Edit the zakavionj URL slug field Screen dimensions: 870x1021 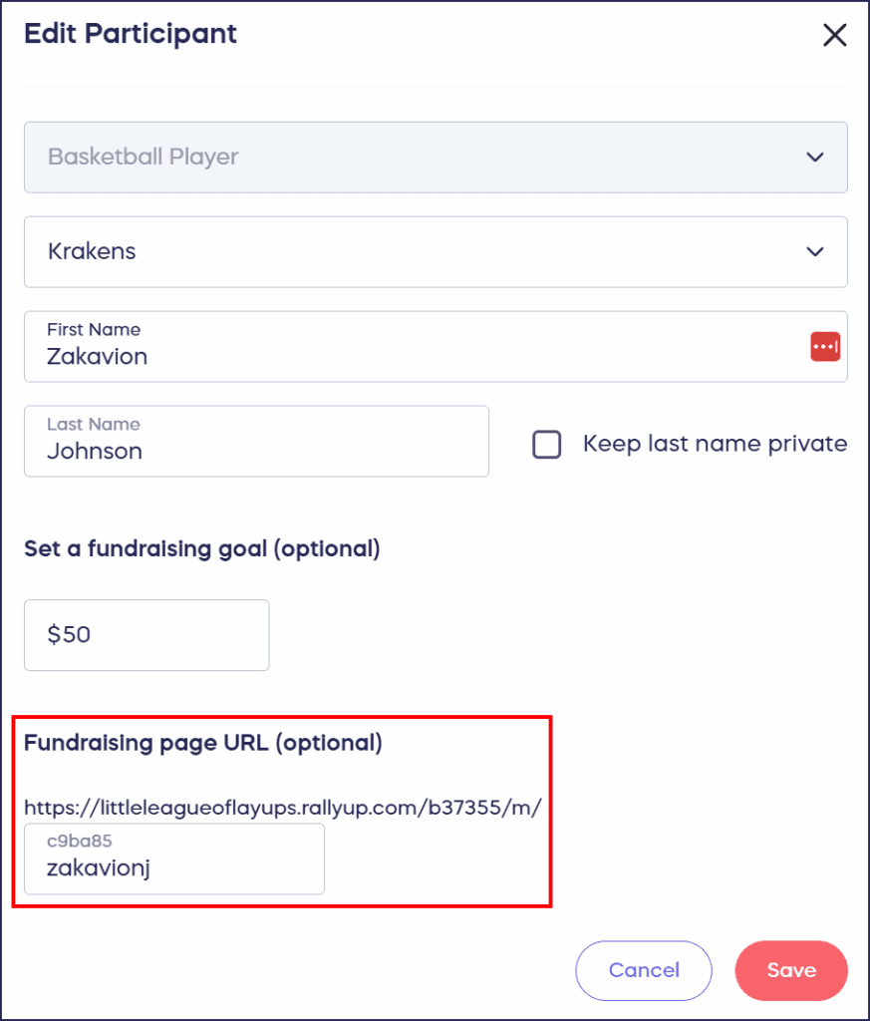173,867
